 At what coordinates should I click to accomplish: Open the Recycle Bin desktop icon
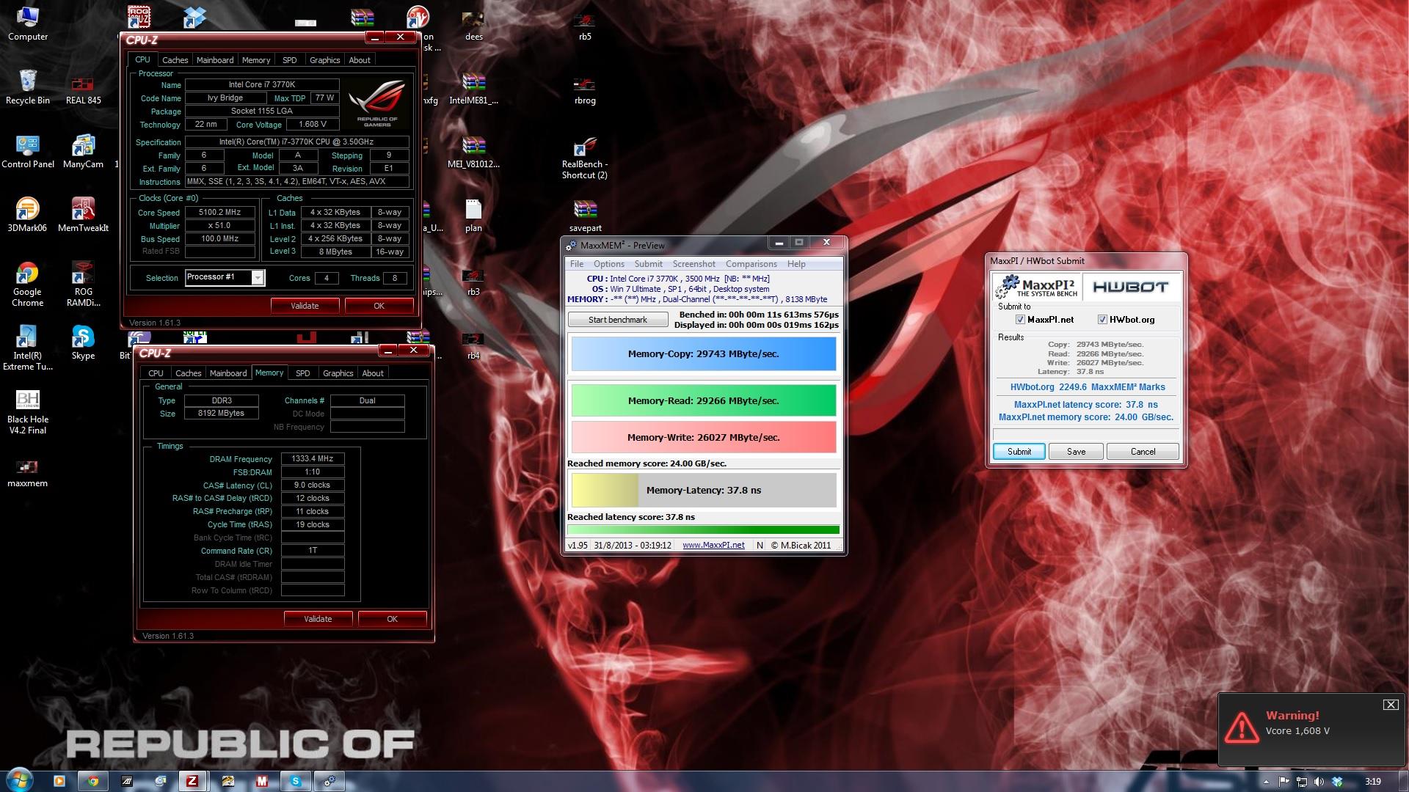(x=28, y=87)
